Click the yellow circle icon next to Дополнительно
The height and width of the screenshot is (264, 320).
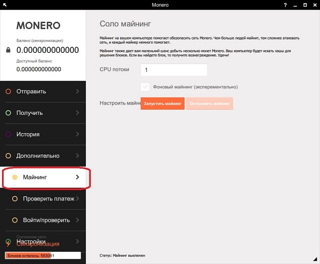(8, 156)
